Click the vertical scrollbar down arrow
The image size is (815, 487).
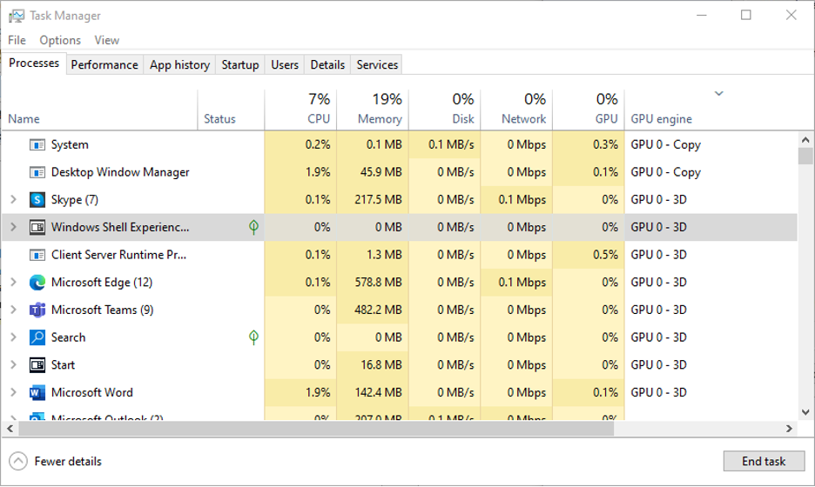[805, 412]
